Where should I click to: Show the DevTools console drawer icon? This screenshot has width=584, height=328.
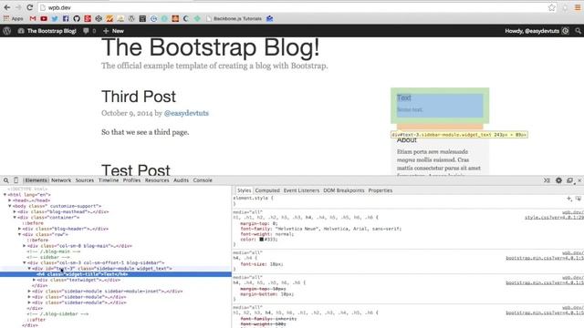pyautogui.click(x=547, y=180)
